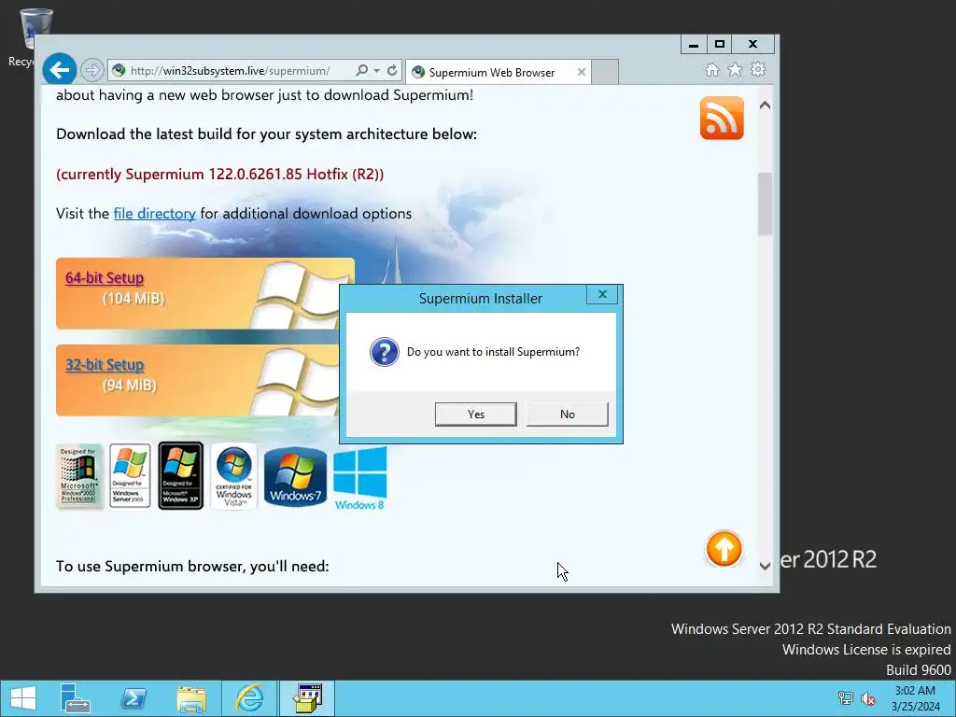The height and width of the screenshot is (717, 956).
Task: Click the 'To use Supermium browser, you'll need:' heading
Action: coord(192,567)
